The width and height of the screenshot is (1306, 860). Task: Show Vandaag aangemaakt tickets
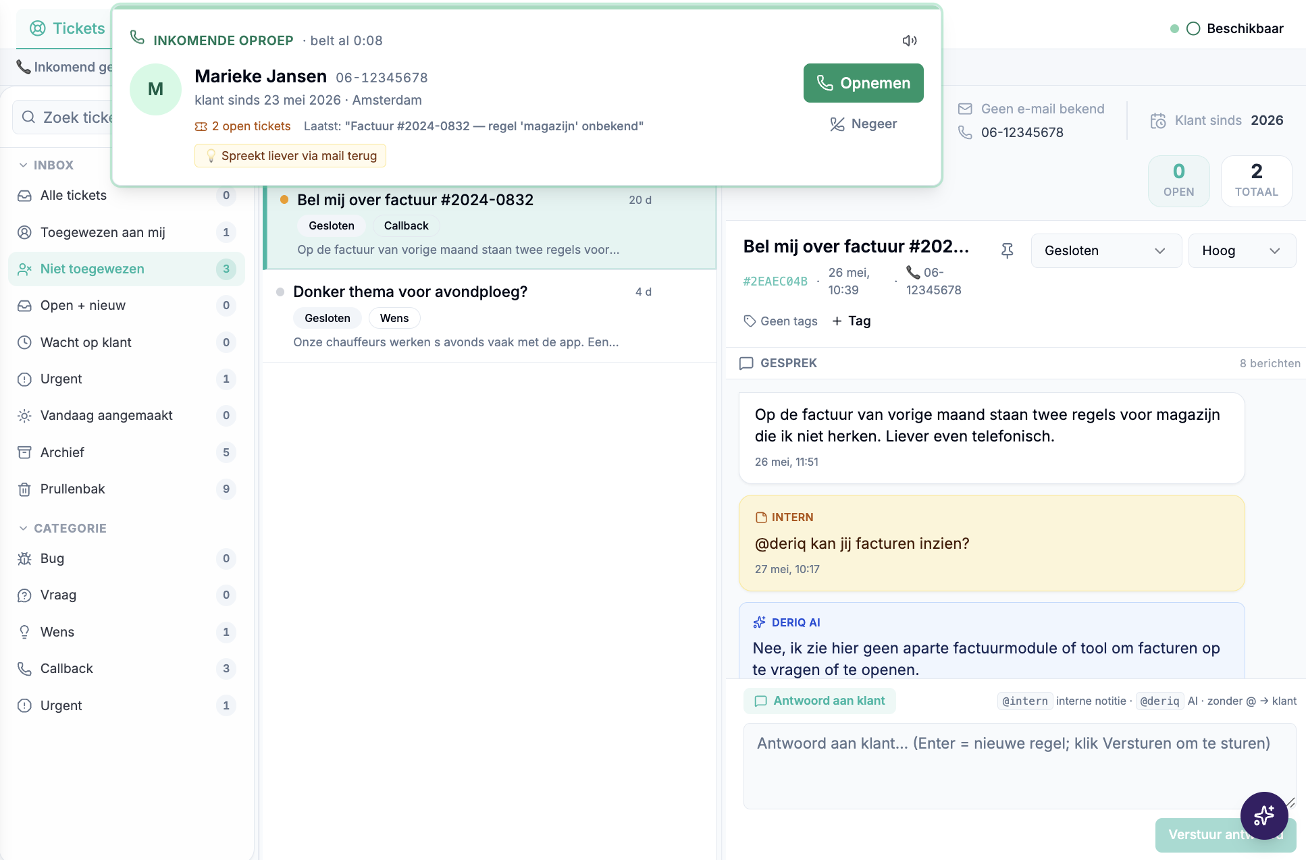coord(126,415)
